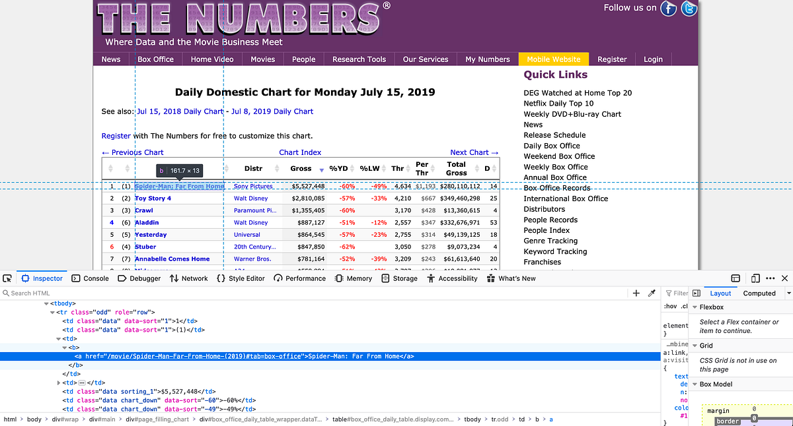Open the Debugger tab

pyautogui.click(x=139, y=278)
